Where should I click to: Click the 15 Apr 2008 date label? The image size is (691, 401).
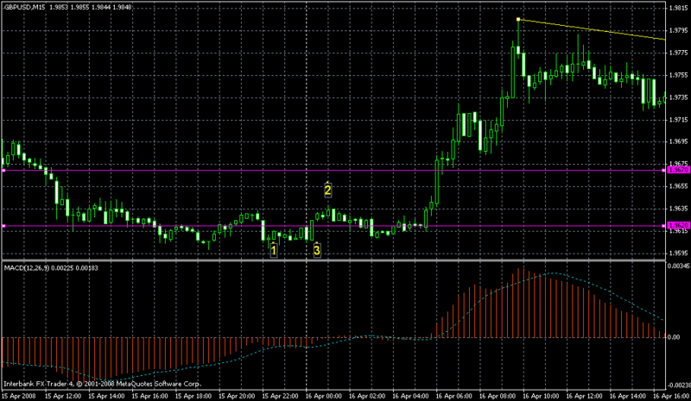coord(19,396)
